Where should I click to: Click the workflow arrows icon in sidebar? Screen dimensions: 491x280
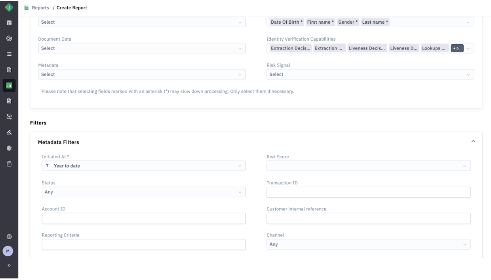(9, 117)
